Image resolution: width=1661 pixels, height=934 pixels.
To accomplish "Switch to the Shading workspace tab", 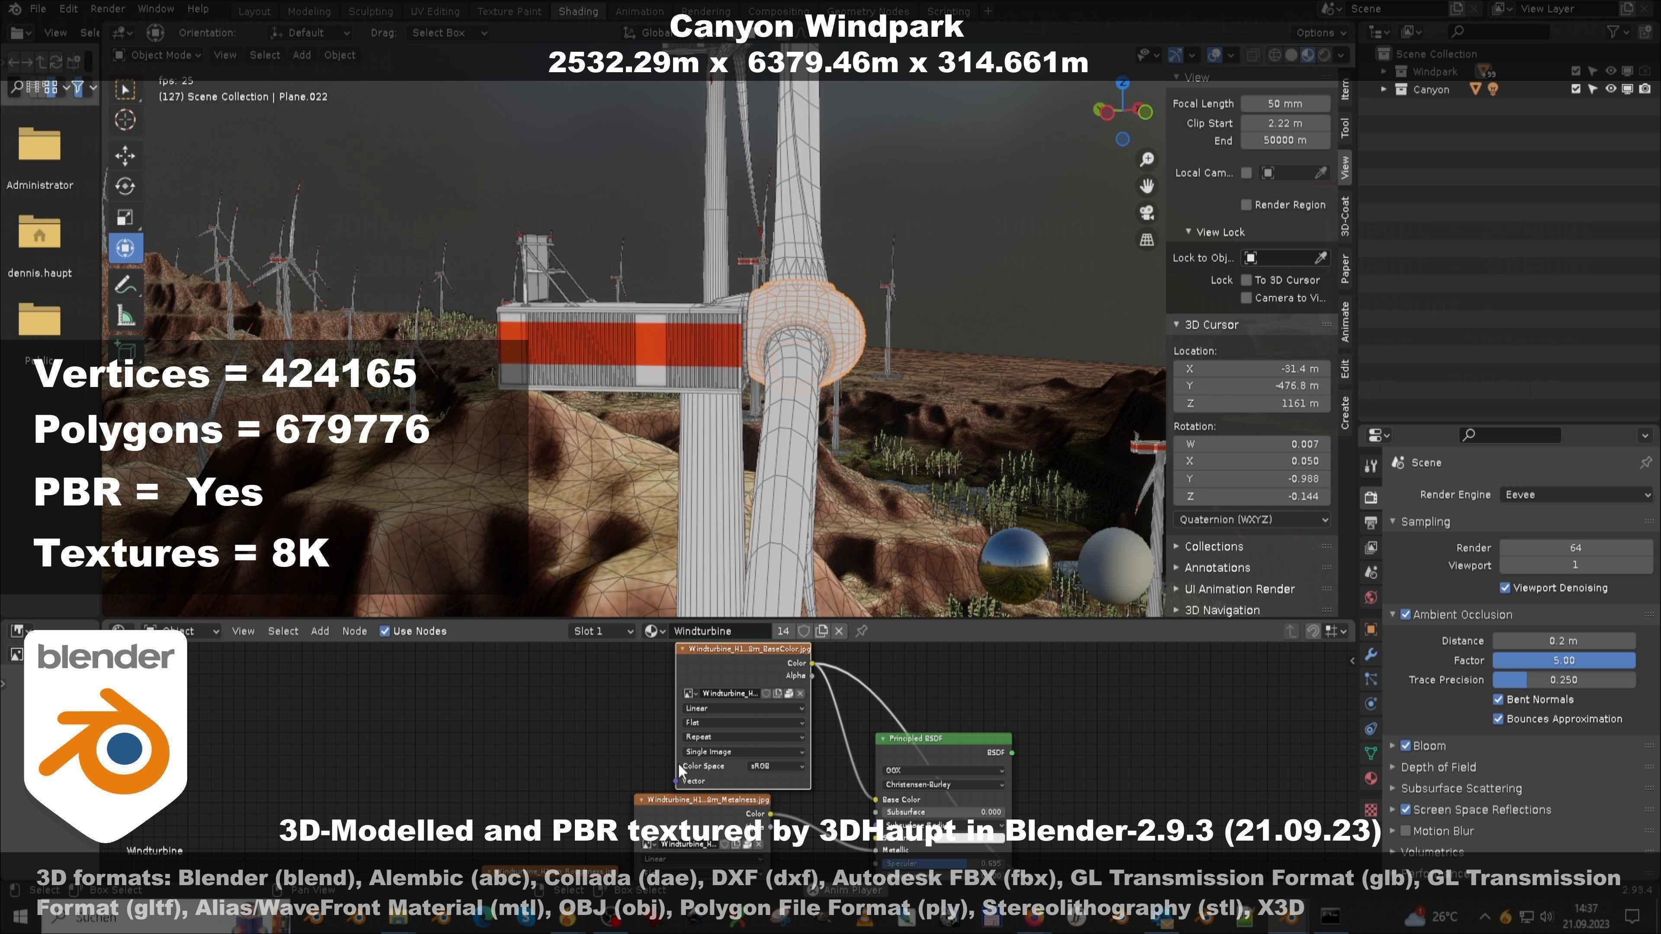I will (x=578, y=11).
